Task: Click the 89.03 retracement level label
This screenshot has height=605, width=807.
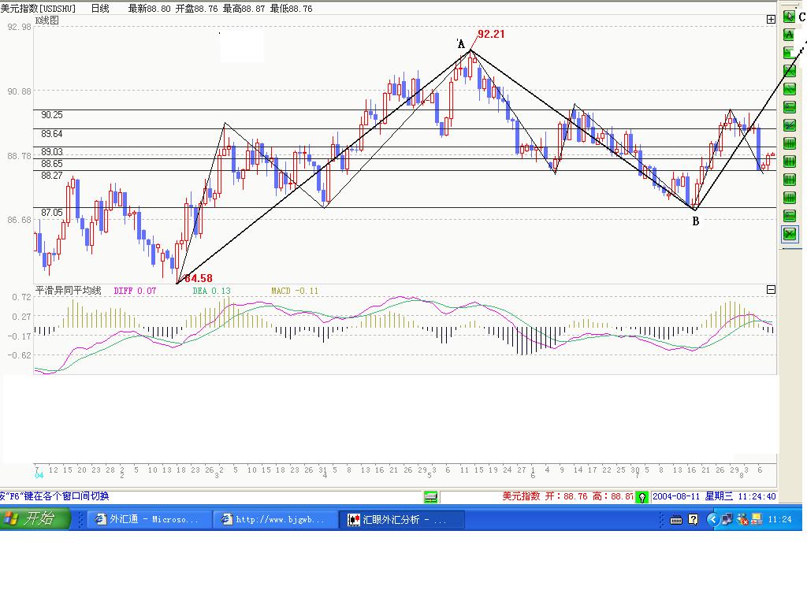Action: pyautogui.click(x=52, y=152)
